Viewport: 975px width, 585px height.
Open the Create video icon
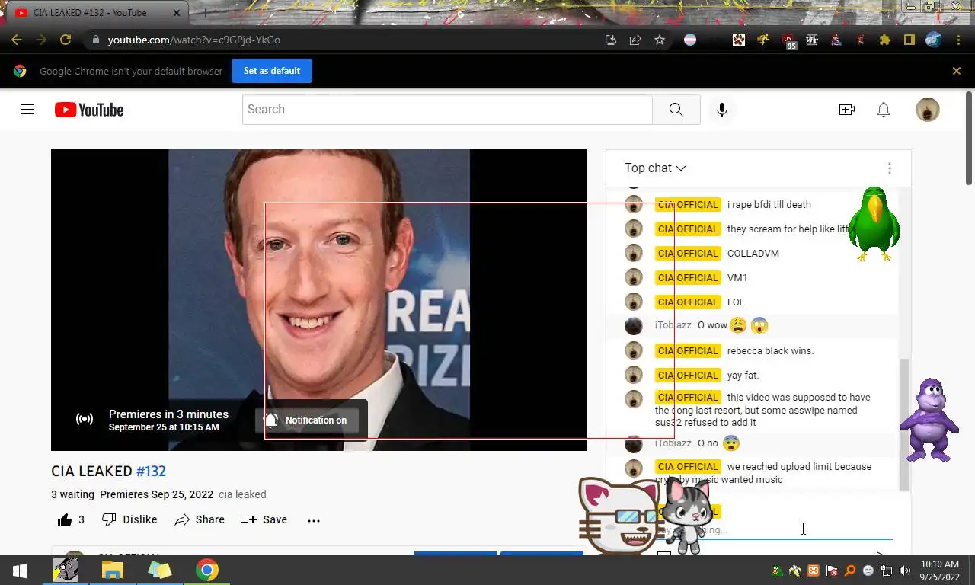847,110
